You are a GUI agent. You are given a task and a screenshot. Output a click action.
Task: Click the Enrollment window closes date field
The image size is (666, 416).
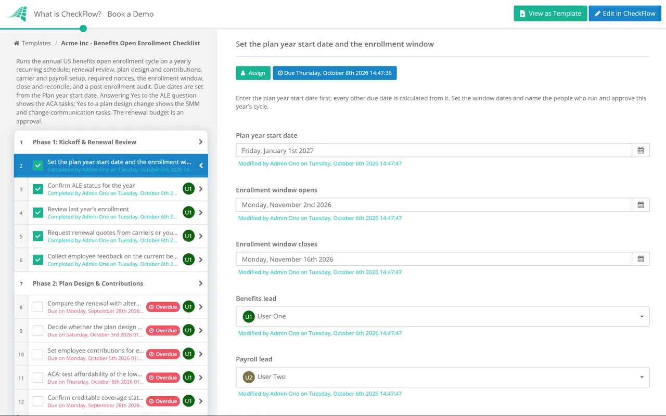tap(434, 259)
